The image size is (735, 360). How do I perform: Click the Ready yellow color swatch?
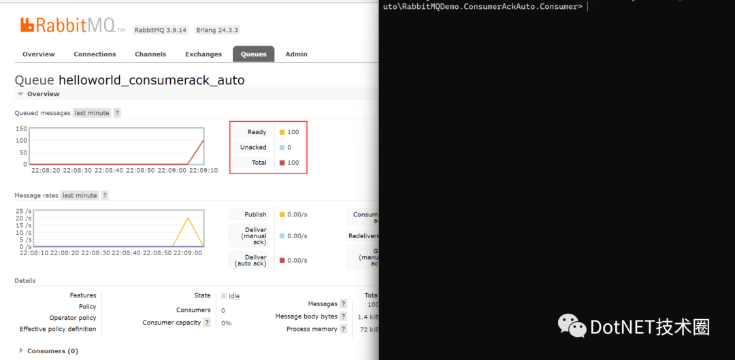(282, 132)
